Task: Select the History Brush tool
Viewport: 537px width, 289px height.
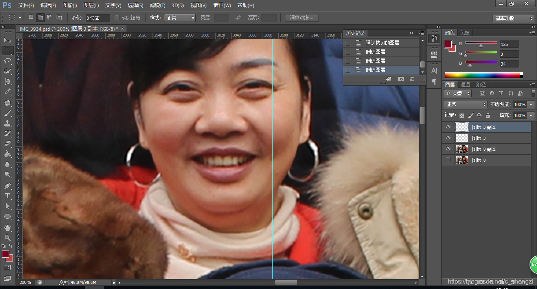Action: click(x=7, y=134)
